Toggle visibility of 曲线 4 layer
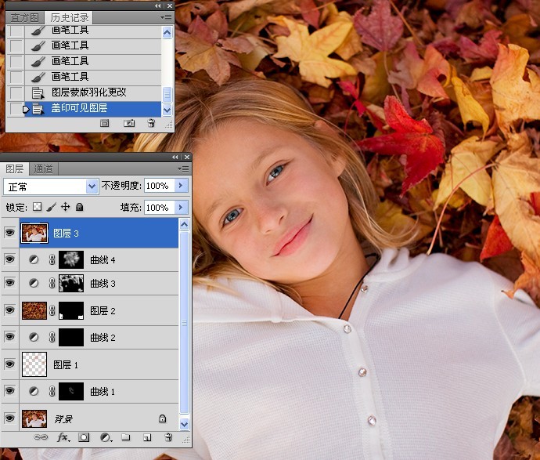 coord(9,259)
